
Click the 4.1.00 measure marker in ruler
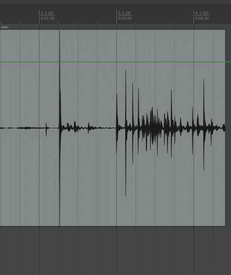(202, 13)
